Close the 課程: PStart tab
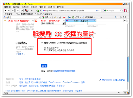133x98 pixels. (x=33, y=21)
